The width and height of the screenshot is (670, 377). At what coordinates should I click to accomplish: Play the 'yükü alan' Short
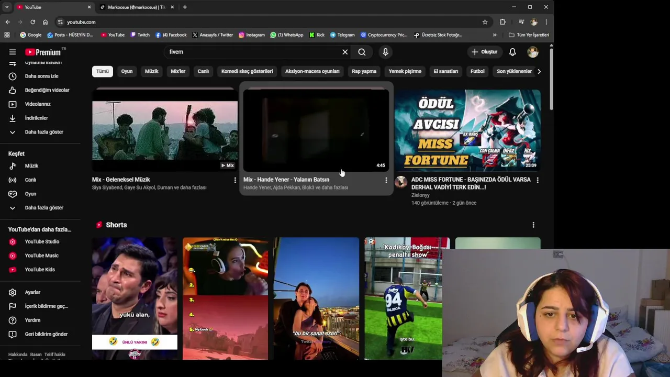[135, 298]
